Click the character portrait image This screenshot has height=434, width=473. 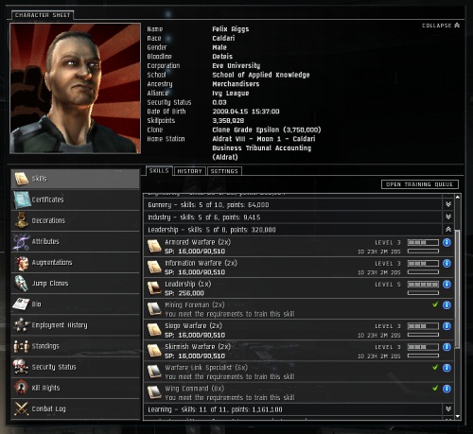(75, 88)
